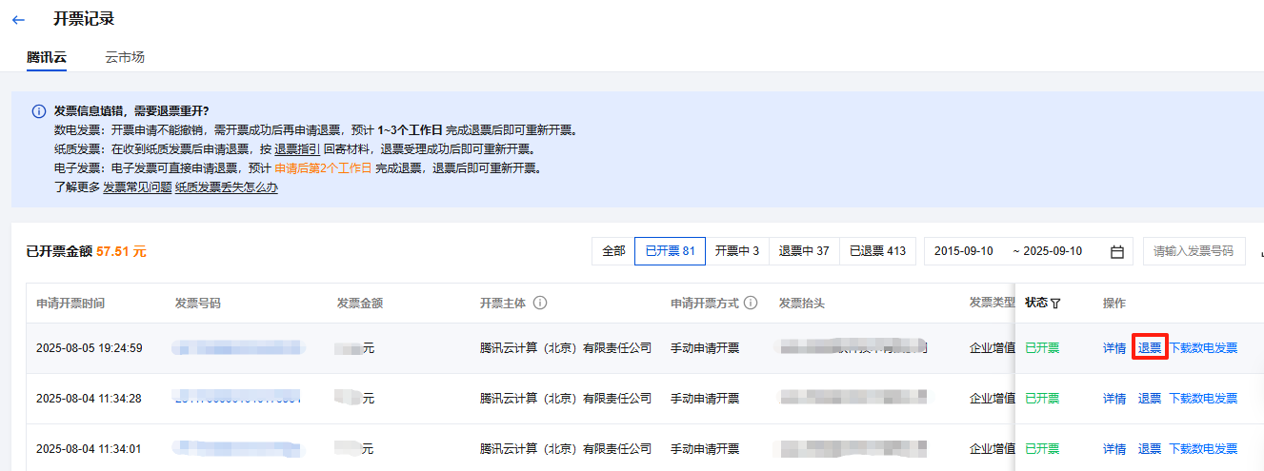Focus the 请输入发票号码 search field
Image resolution: width=1264 pixels, height=471 pixels.
click(1194, 251)
